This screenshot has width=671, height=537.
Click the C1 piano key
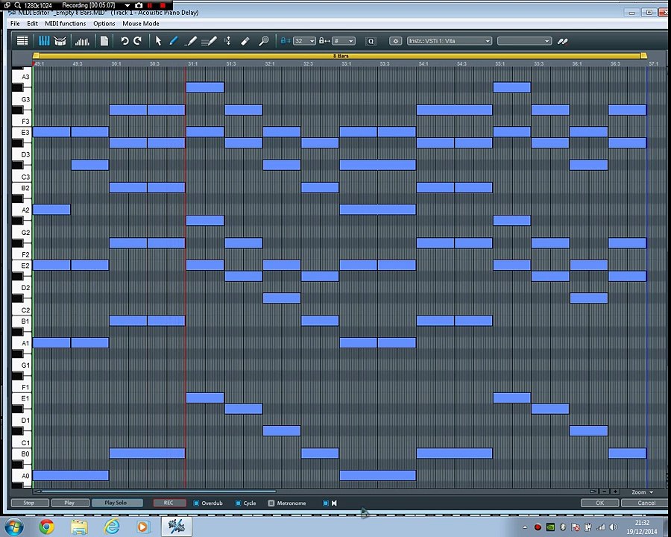click(22, 442)
